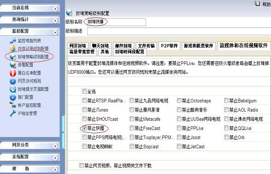
Task: Open 黑白名单配置 red icon
Action: (13, 73)
